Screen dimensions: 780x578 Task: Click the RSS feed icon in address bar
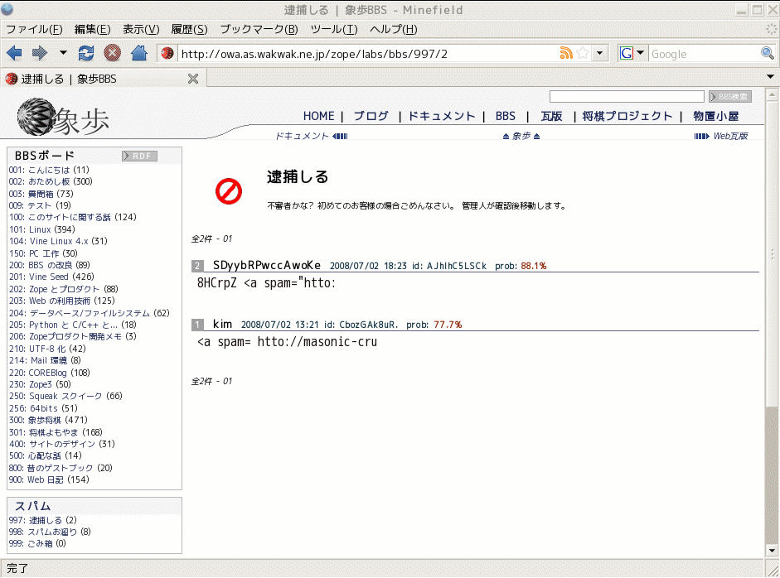click(566, 53)
